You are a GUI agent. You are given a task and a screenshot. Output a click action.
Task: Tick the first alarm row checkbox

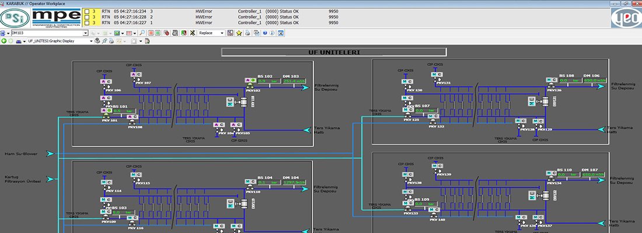[87, 11]
